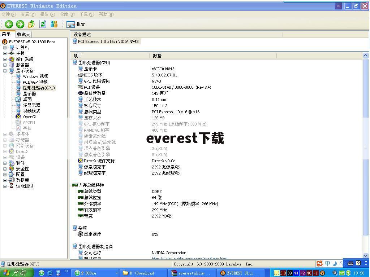The width and height of the screenshot is (370, 277).
Task: Click the 数据 column header
Action: pos(213,56)
